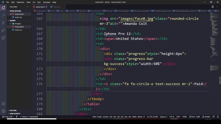Open the File menu
This screenshot has height=124, width=221.
8,2
